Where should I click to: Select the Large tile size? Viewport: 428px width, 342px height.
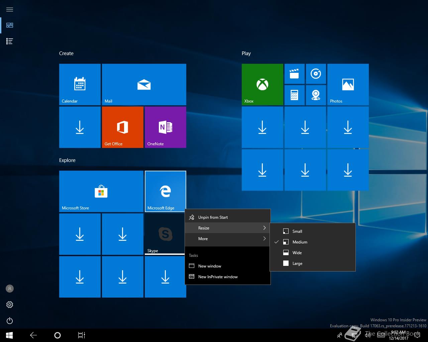pos(313,264)
